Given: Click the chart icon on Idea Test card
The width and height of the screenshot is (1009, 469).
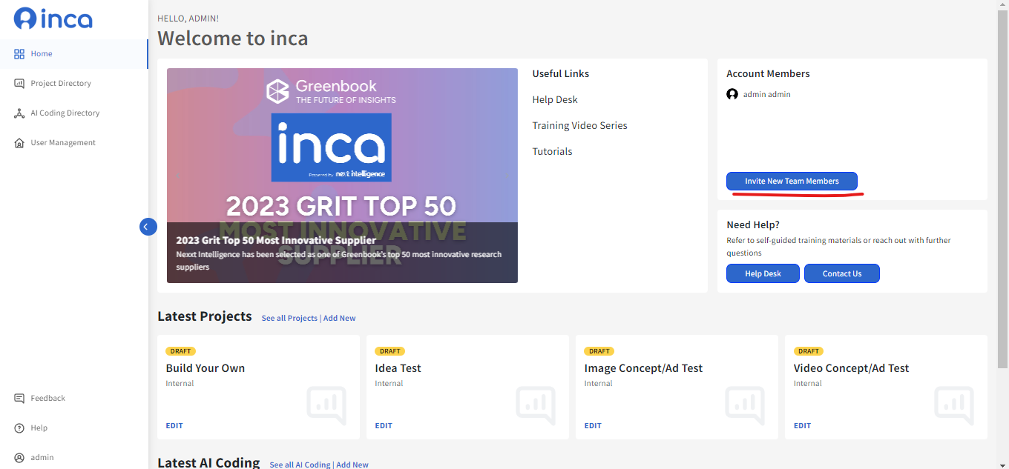Looking at the screenshot, I should (x=536, y=405).
